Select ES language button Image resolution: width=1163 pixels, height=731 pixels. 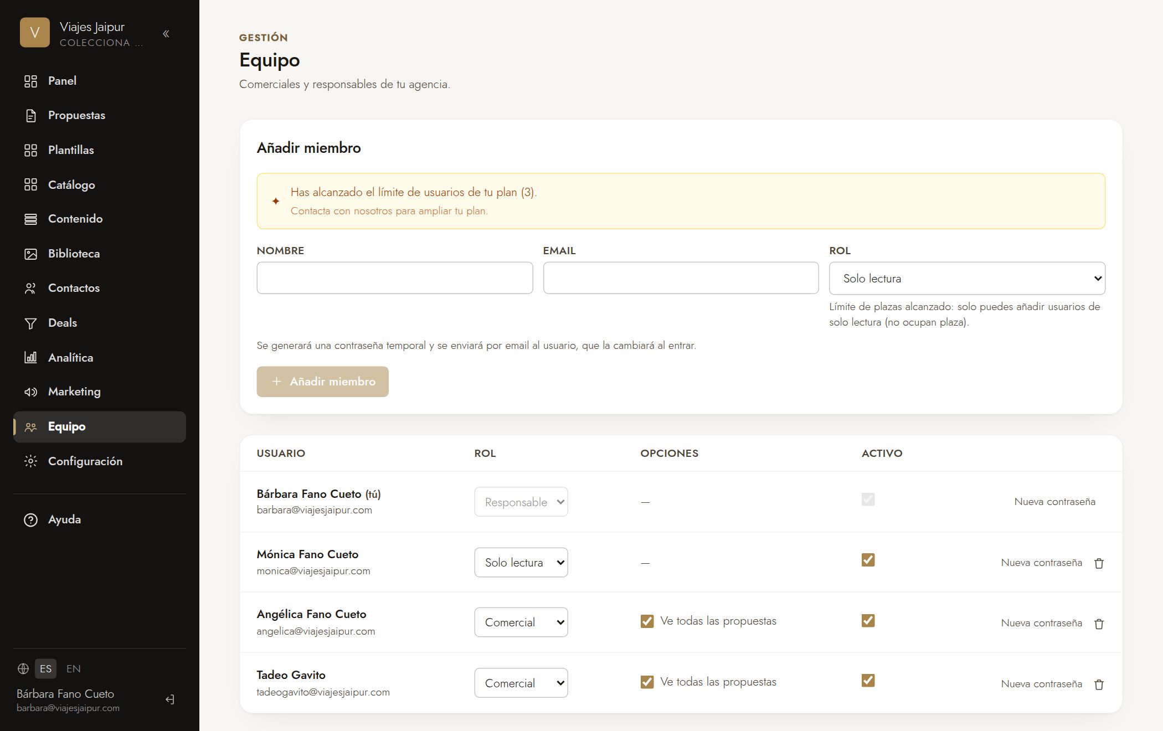click(x=45, y=668)
